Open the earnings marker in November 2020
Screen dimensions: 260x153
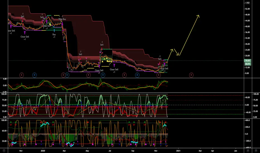[x=158, y=75]
